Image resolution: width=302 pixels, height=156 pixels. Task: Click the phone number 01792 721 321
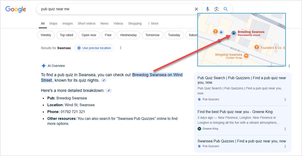pyautogui.click(x=72, y=112)
